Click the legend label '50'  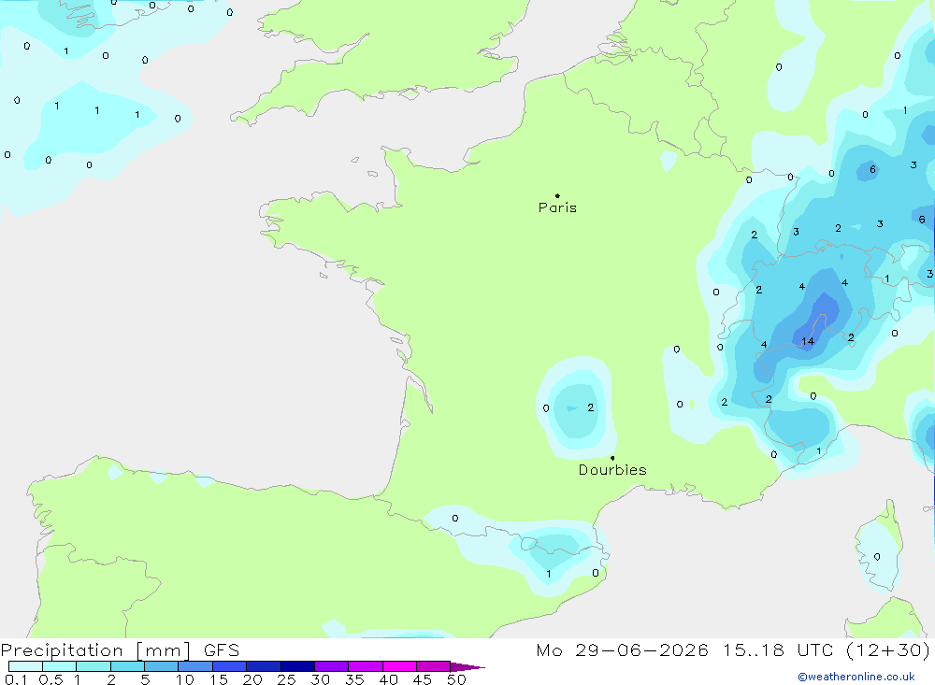(456, 679)
